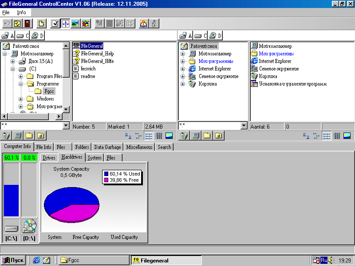Click computer button under right pane
Viewport: 355px width, 266px height.
pos(196,136)
